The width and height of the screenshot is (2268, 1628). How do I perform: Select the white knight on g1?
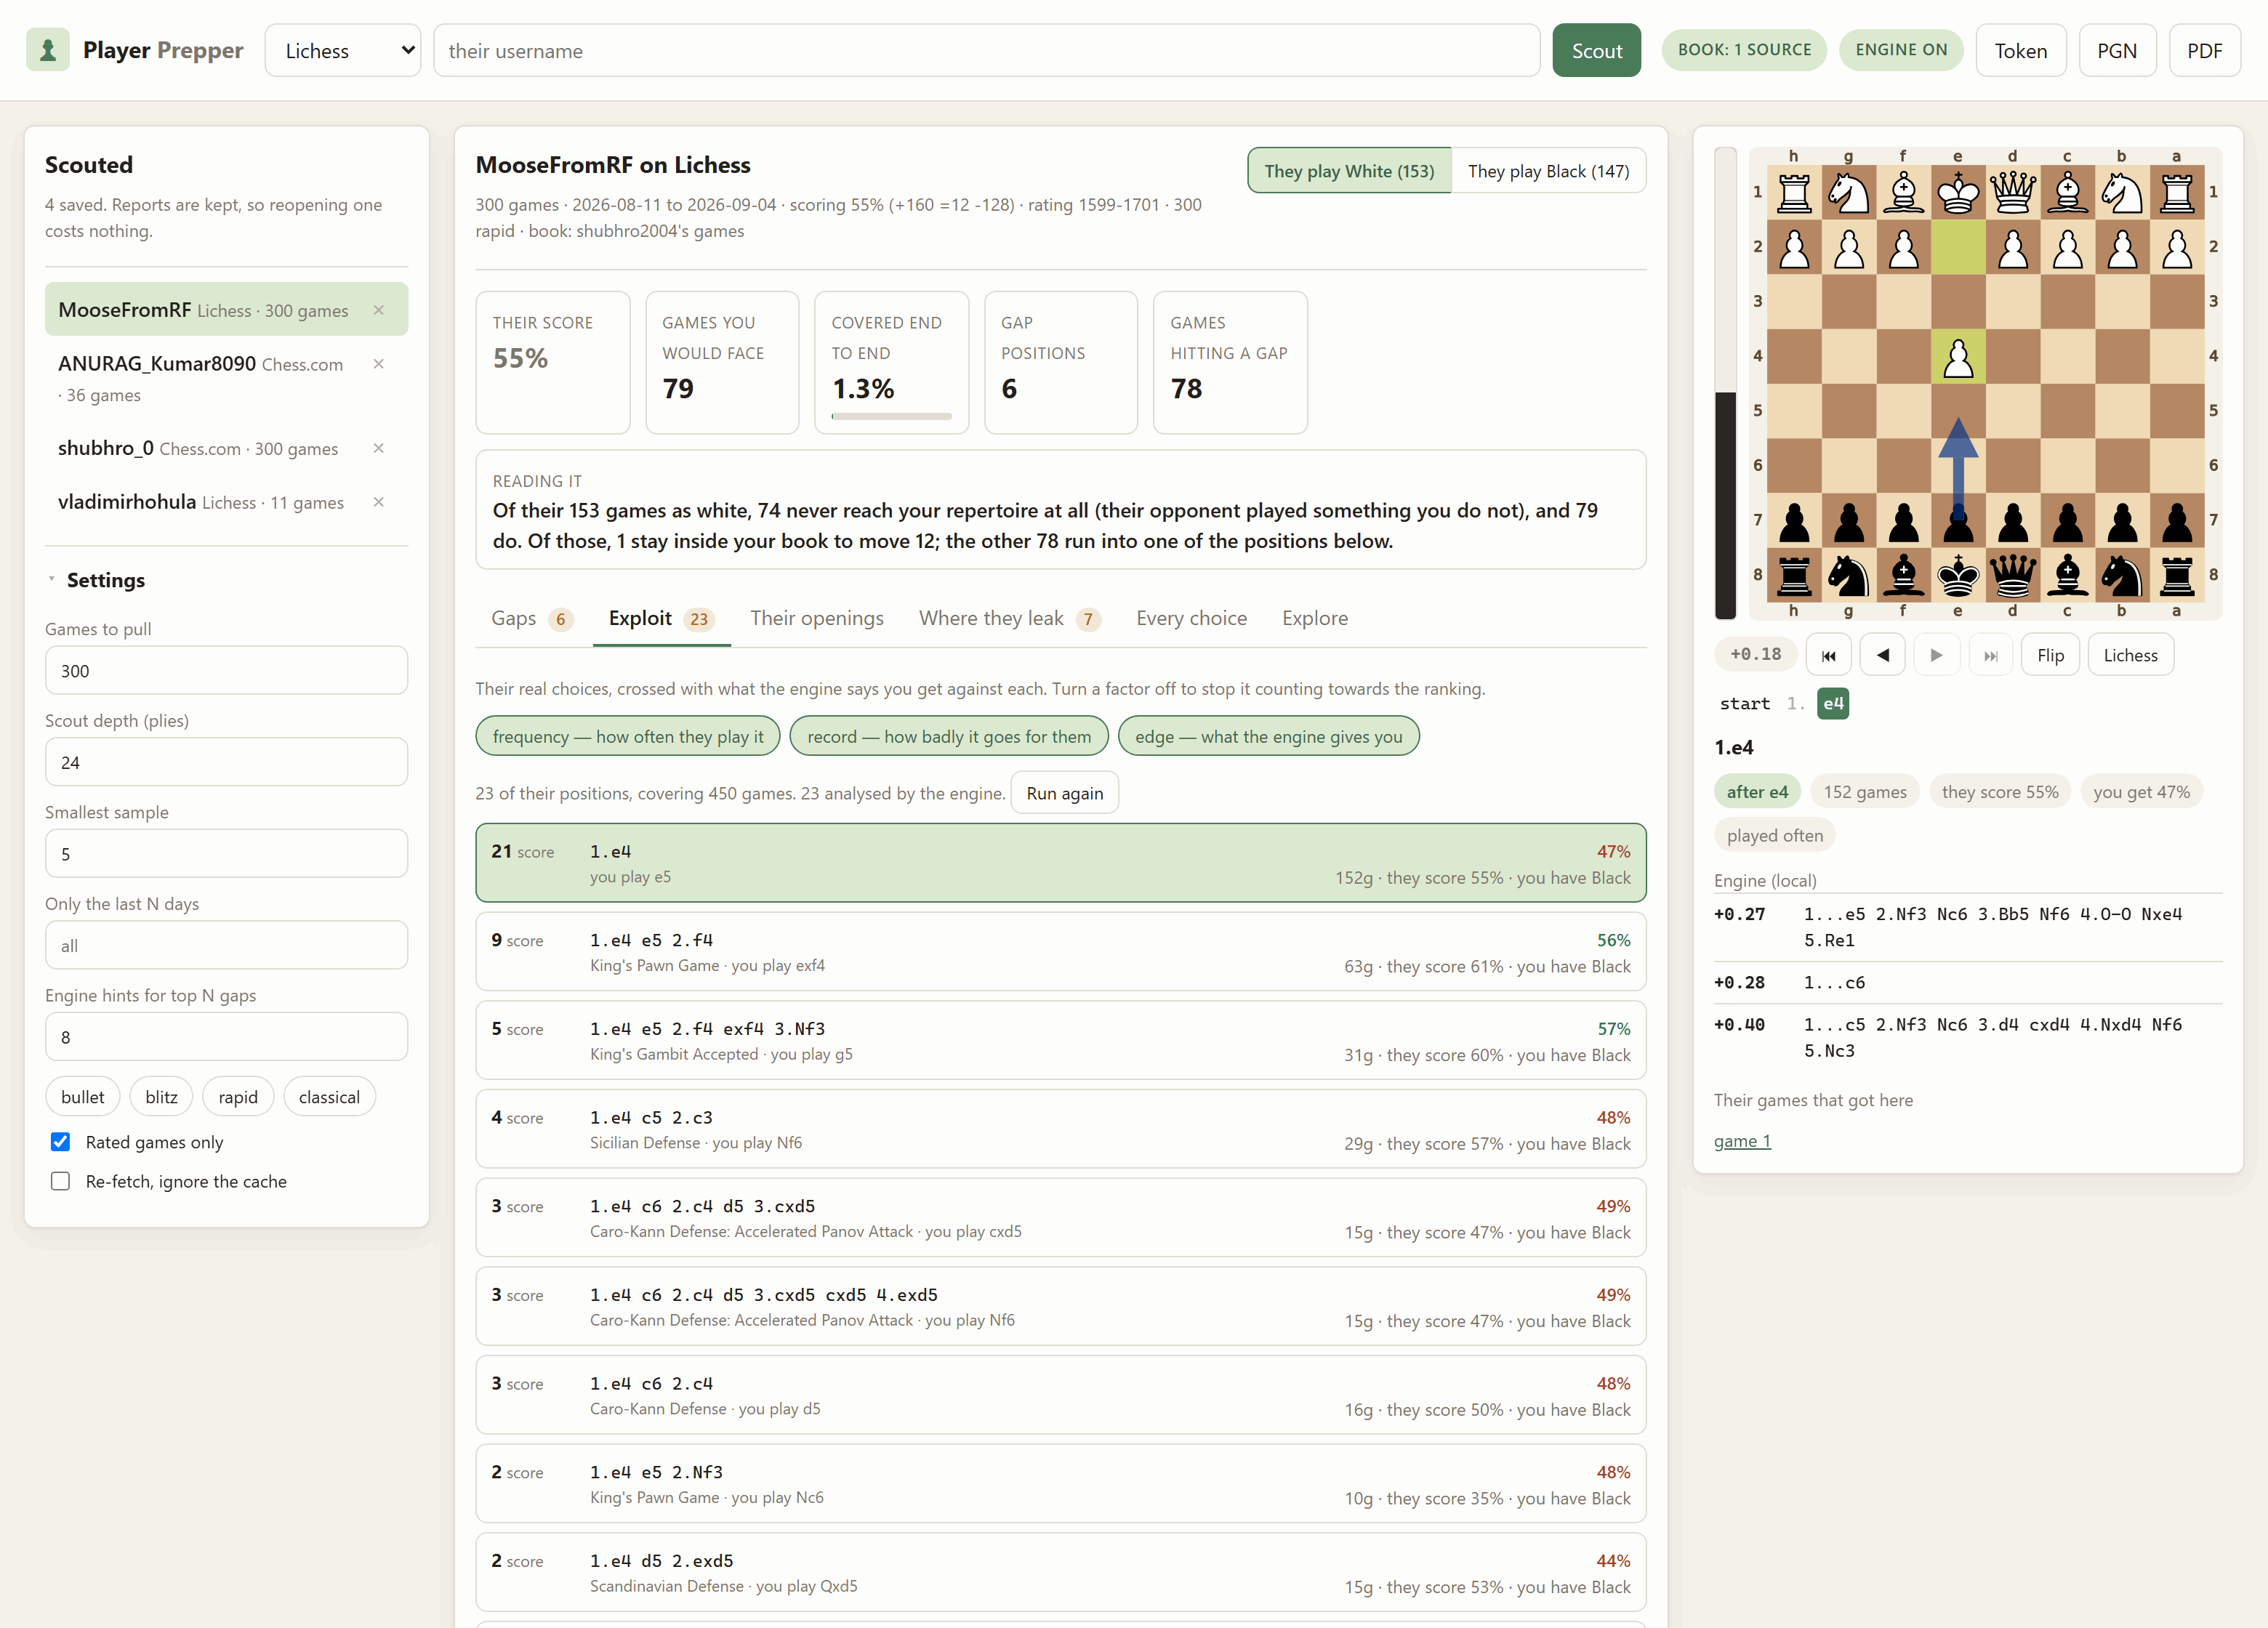point(1849,193)
